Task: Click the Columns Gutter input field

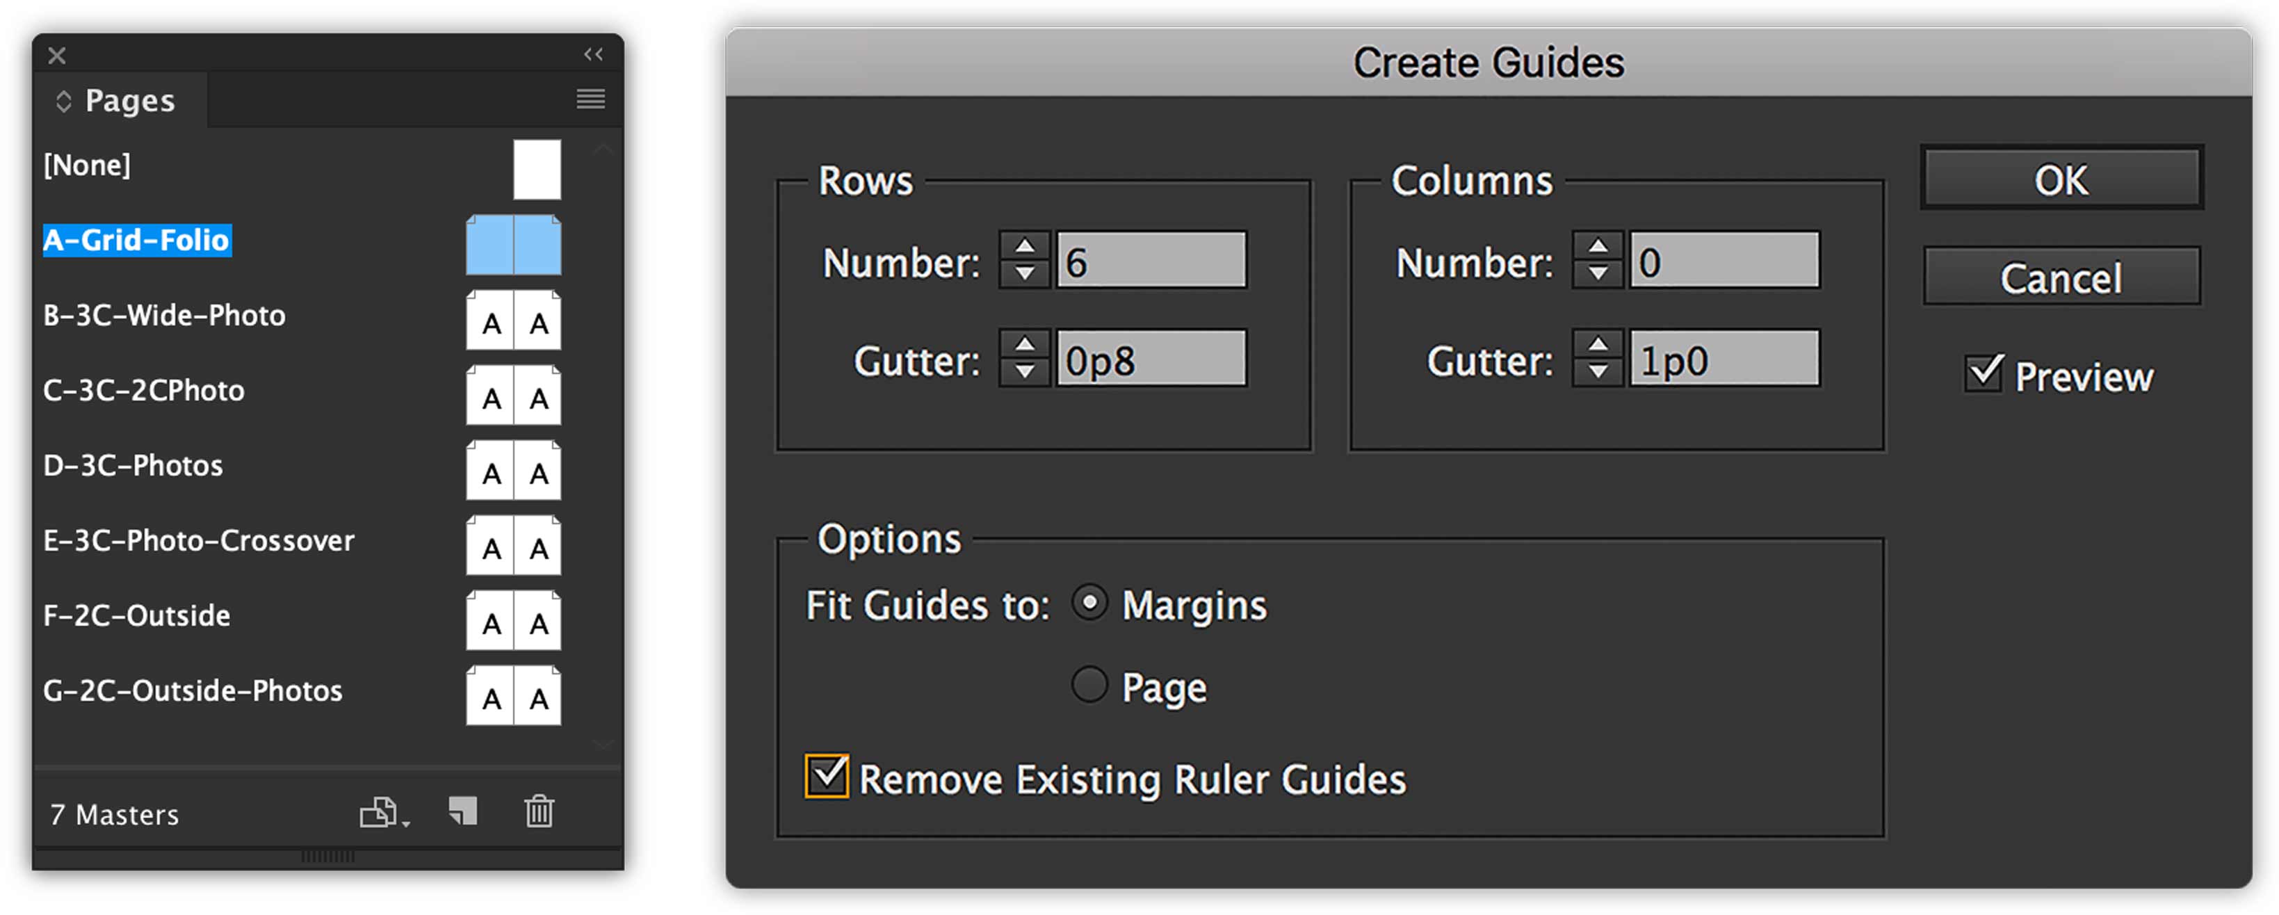Action: pos(1724,358)
